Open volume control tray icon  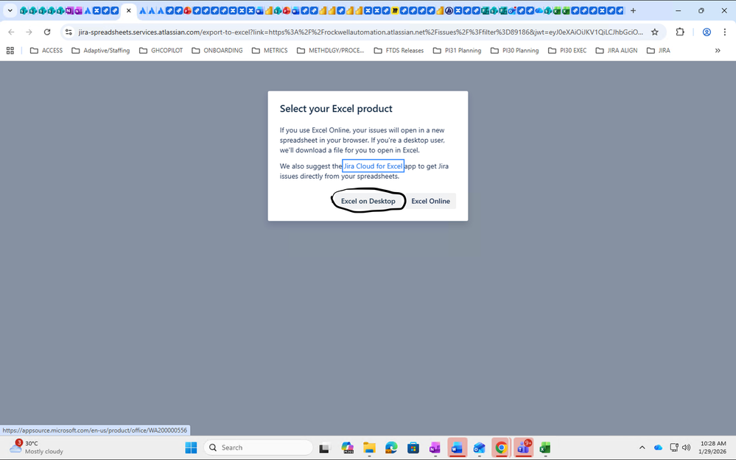click(x=686, y=447)
